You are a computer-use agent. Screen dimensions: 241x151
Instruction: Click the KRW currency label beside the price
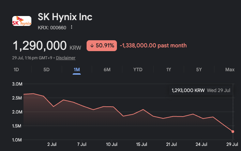pos(75,48)
